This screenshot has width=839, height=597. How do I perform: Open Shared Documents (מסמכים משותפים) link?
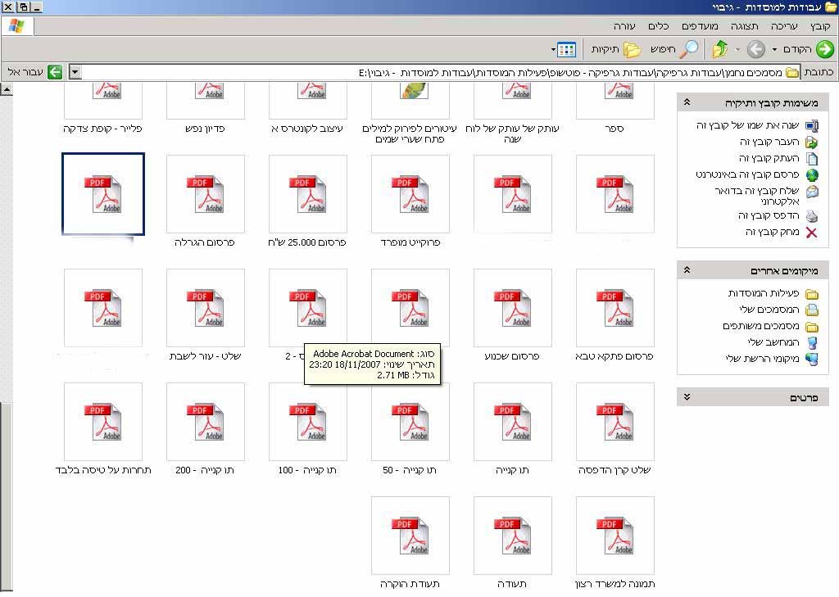pos(761,326)
